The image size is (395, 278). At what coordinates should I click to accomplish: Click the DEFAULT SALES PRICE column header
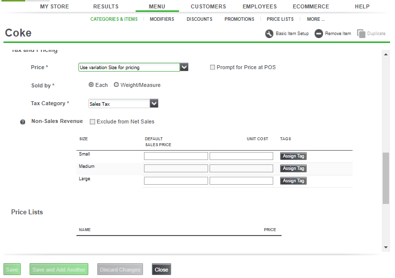[158, 142]
